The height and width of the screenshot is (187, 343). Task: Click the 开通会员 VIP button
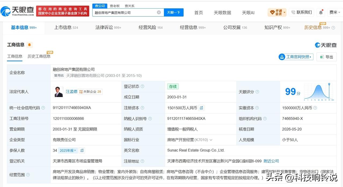[x=277, y=12]
